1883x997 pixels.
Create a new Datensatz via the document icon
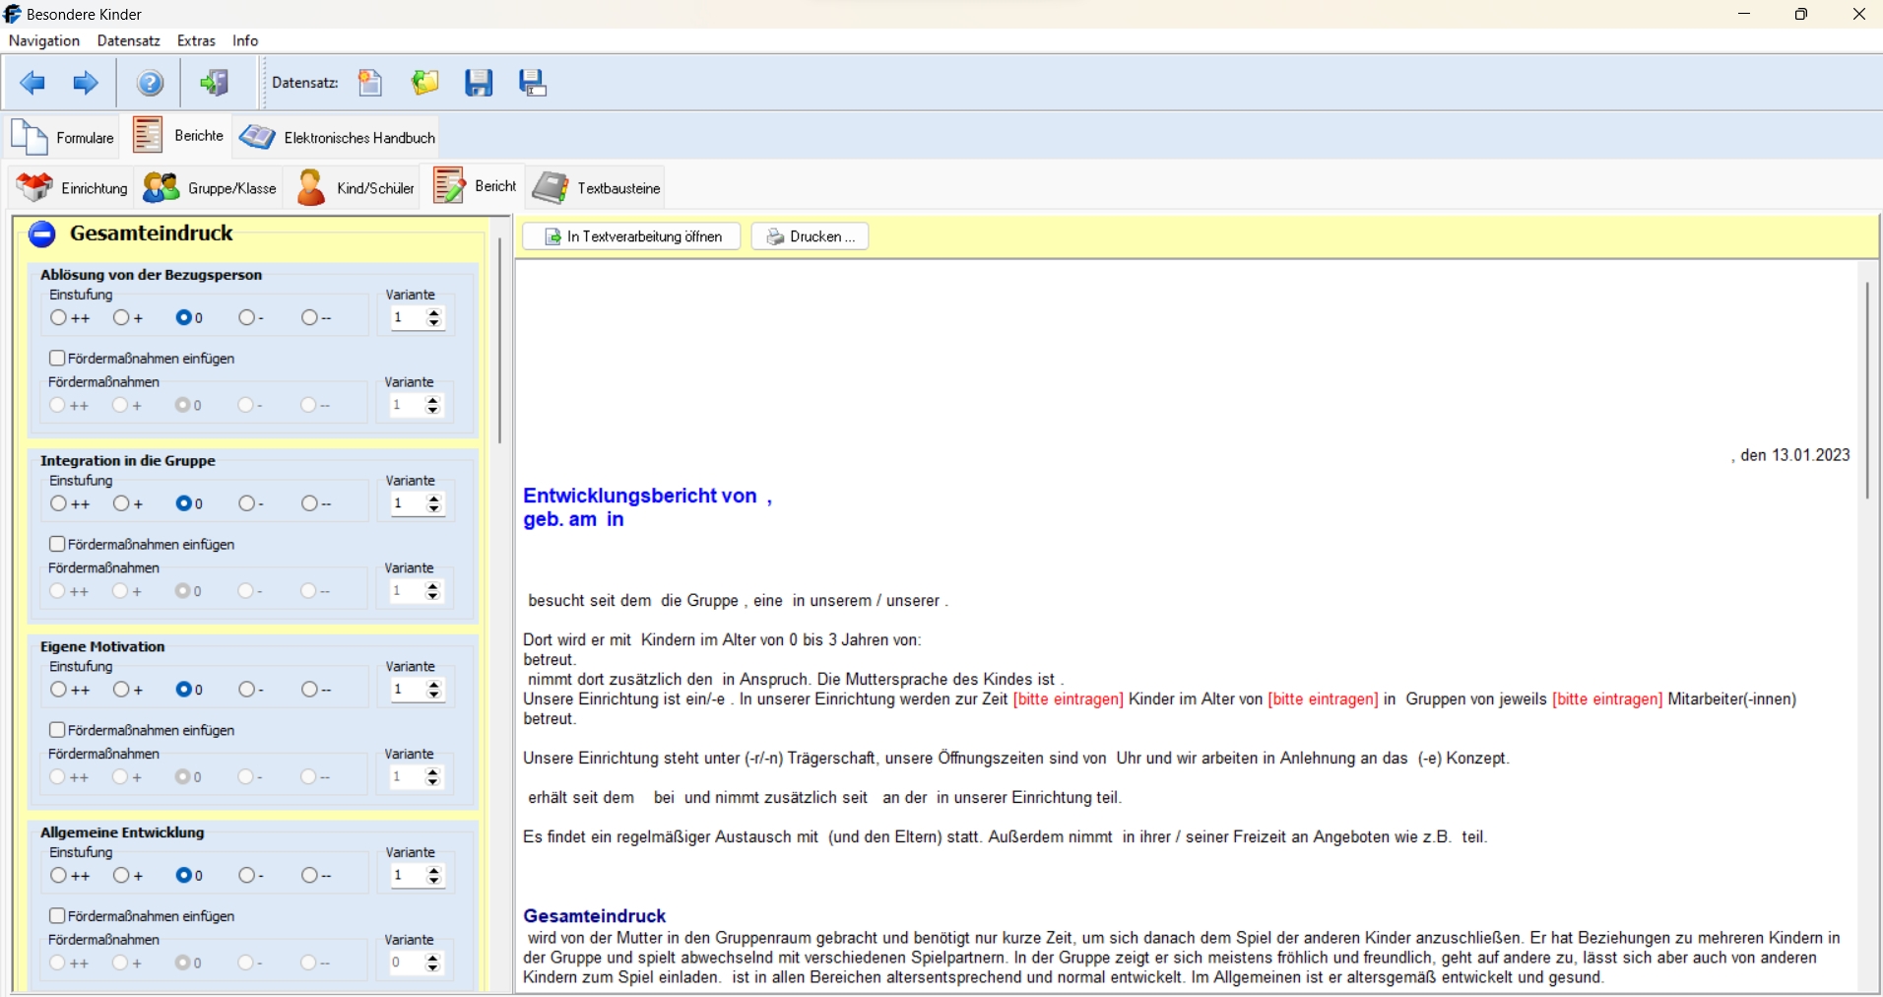(x=370, y=83)
